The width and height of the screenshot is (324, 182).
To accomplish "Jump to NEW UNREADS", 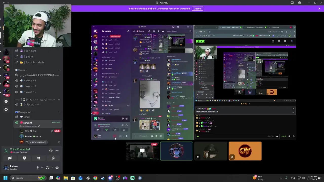I will 38,142.
